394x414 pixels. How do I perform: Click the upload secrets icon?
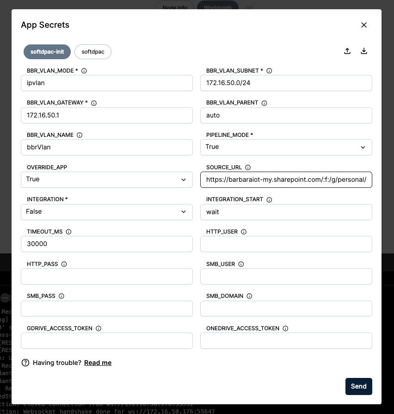tap(347, 51)
